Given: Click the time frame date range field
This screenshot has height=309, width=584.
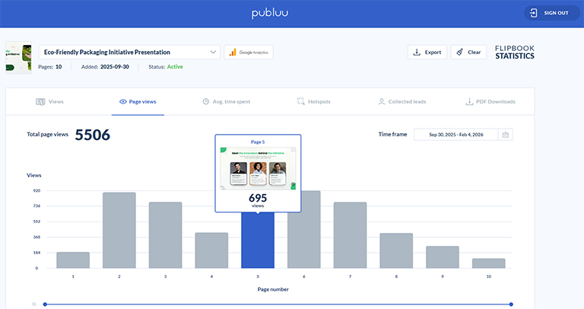Looking at the screenshot, I should coord(456,135).
